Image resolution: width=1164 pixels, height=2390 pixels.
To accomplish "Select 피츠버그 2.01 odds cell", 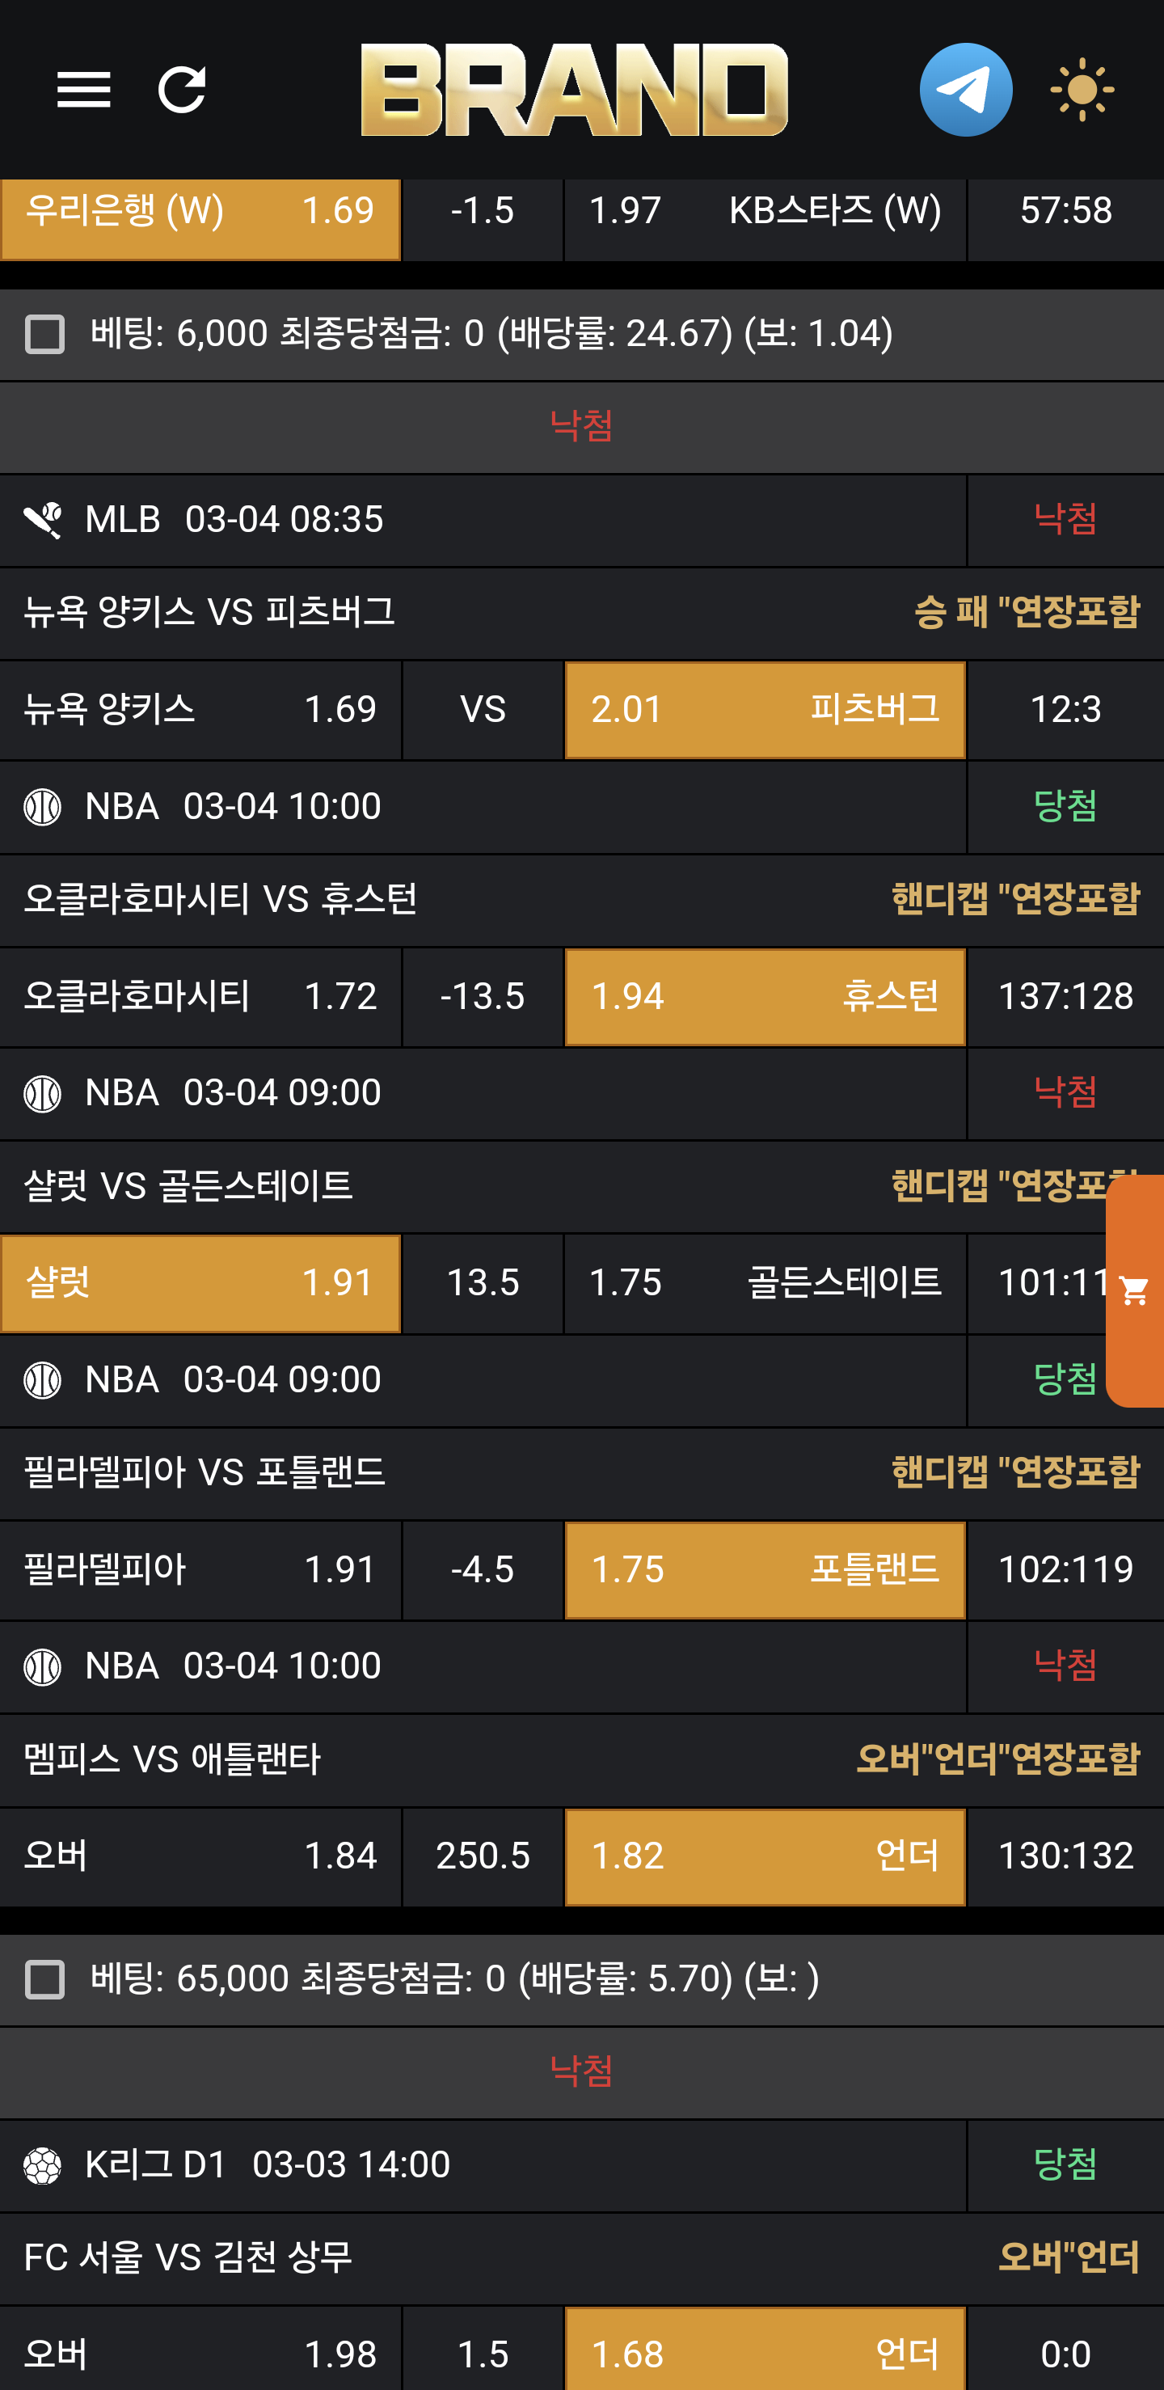I will 764,710.
